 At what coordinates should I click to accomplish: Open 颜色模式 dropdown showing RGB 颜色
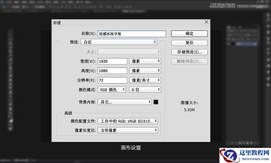(111, 90)
